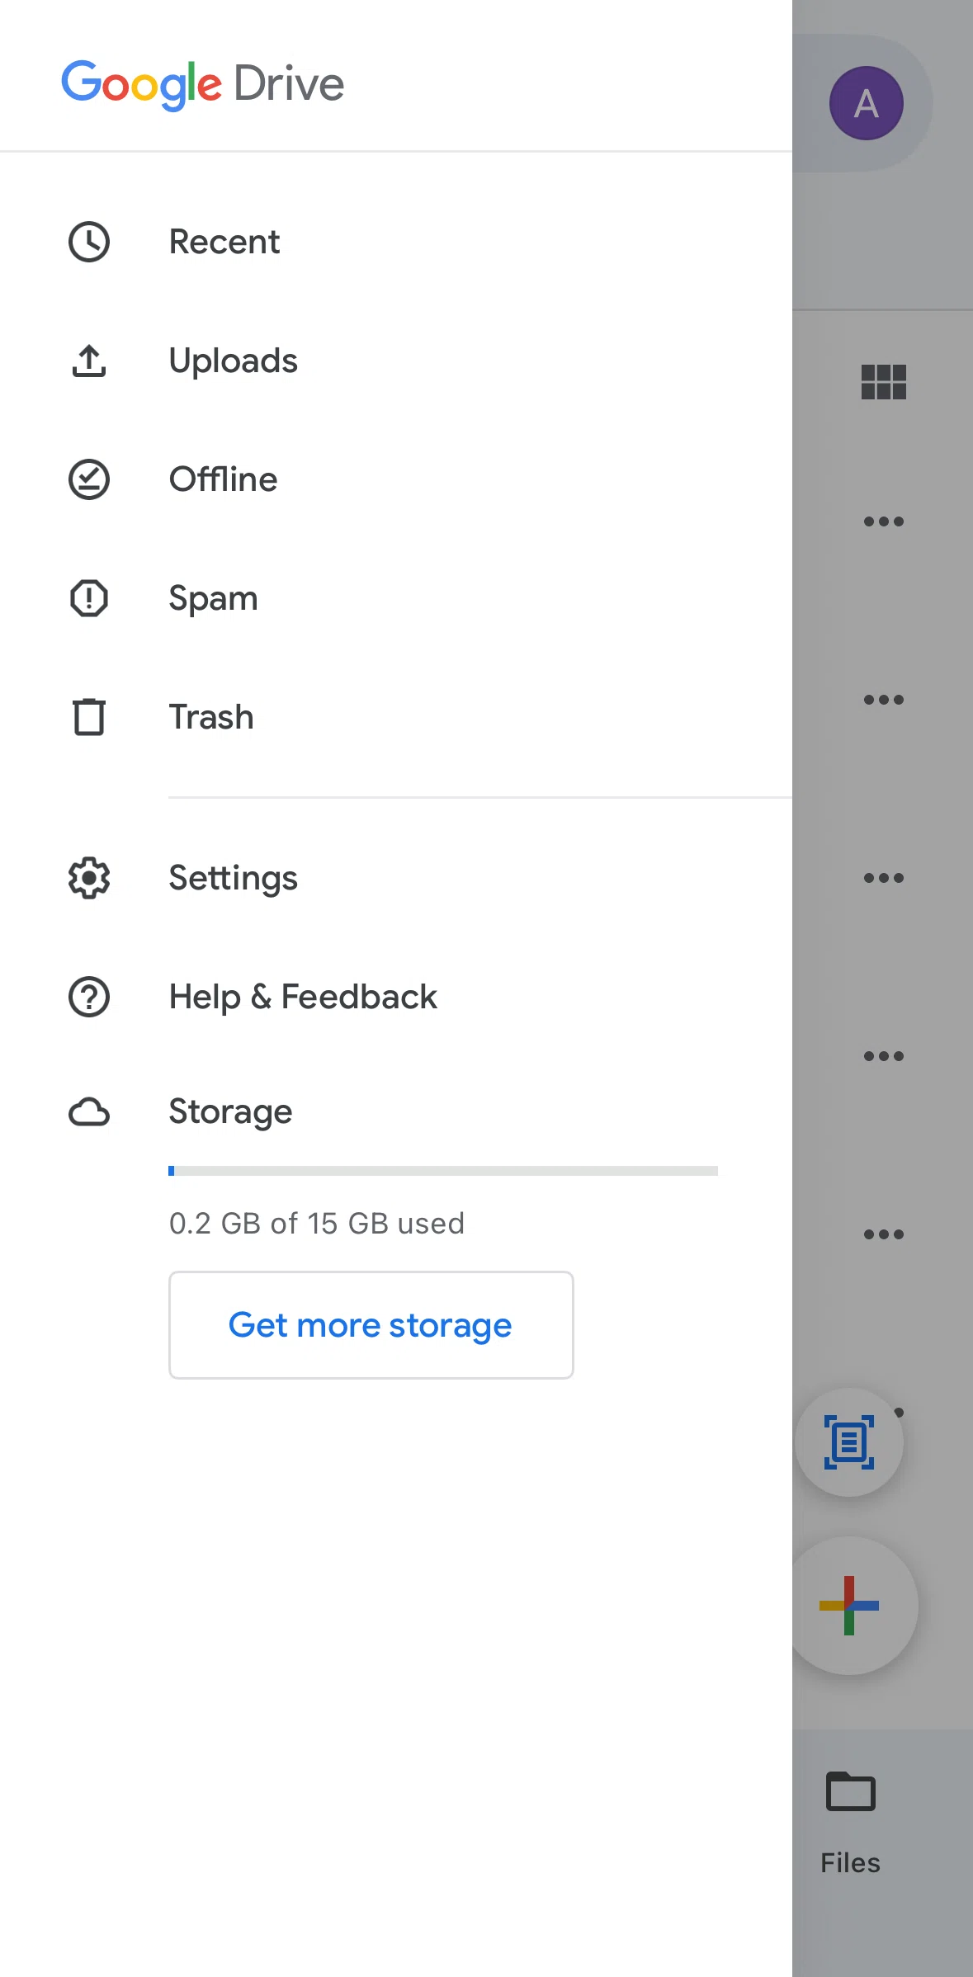Open Help & Feedback

(x=396, y=997)
